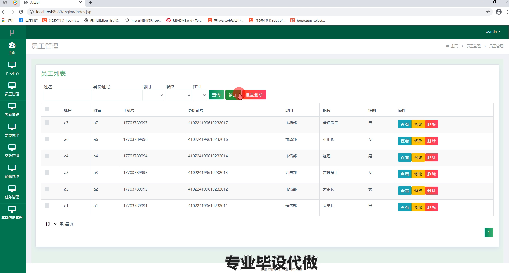
Task: Open 基础信息管理 in the sidebar
Action: [12, 213]
